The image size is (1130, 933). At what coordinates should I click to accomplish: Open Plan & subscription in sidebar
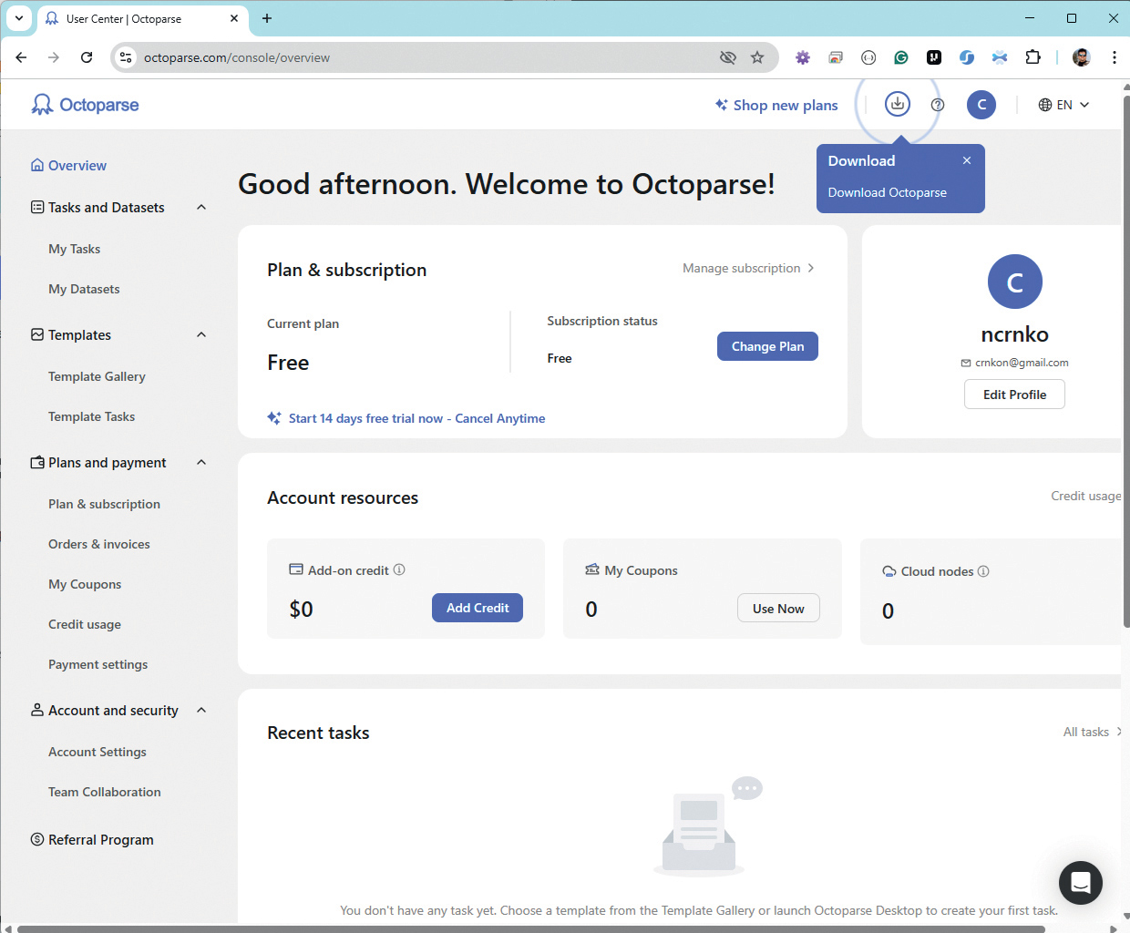click(104, 504)
